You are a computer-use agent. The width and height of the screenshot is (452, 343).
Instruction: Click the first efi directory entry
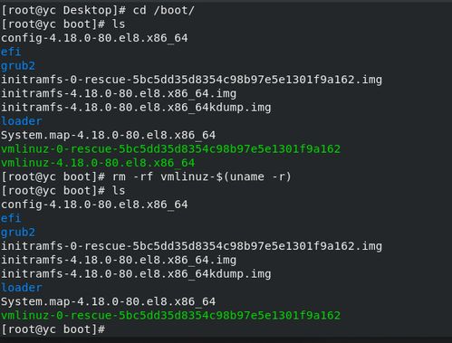11,52
